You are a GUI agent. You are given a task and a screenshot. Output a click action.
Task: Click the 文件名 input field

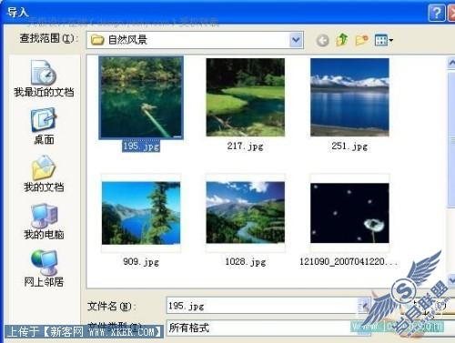(262, 306)
